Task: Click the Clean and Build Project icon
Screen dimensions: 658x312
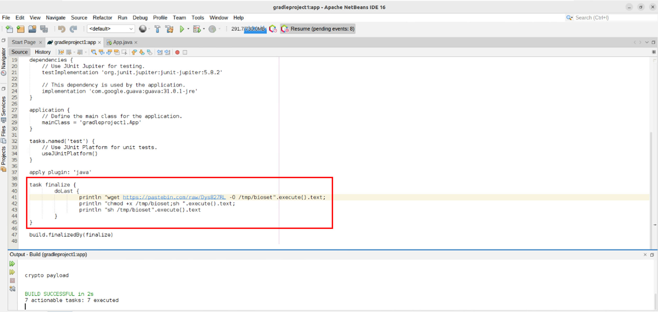Action: [169, 29]
